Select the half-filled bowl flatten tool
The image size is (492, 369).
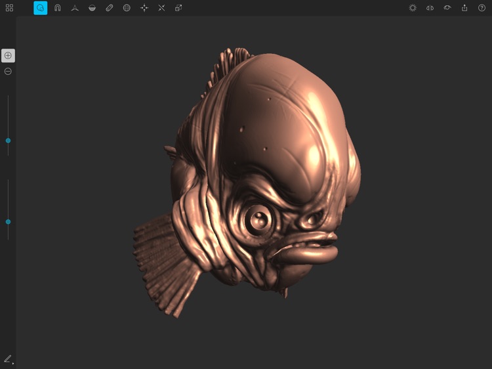pyautogui.click(x=92, y=8)
